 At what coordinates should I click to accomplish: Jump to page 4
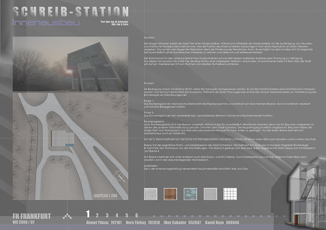click(x=117, y=215)
